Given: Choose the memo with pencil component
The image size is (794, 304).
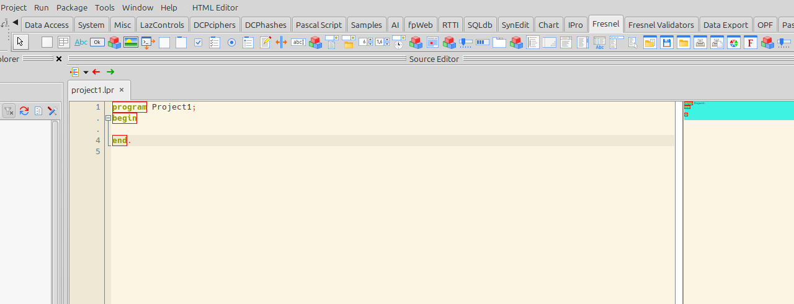Looking at the screenshot, I should (265, 42).
